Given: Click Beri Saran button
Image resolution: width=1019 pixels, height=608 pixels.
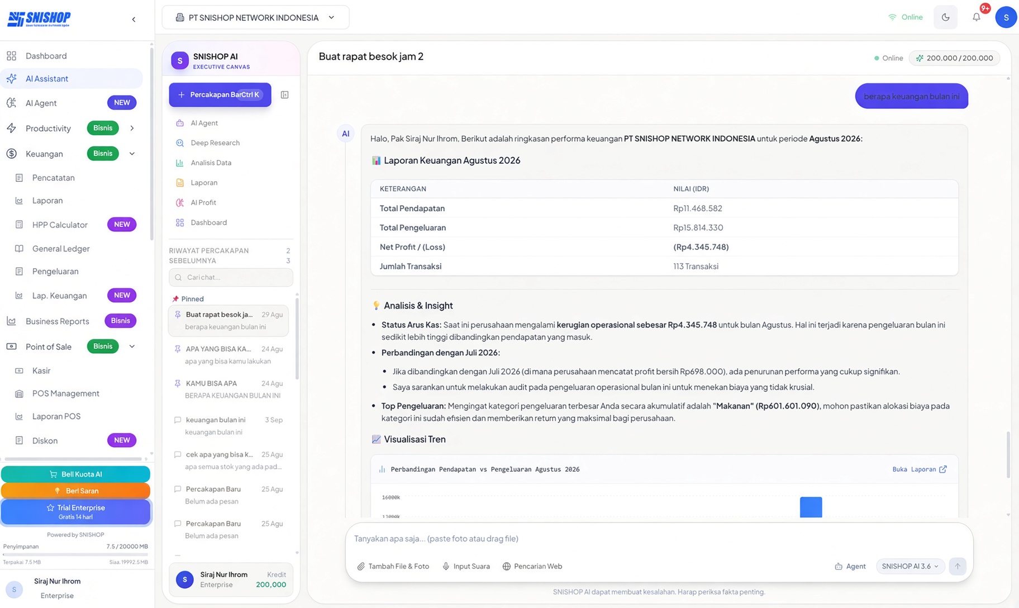Looking at the screenshot, I should point(75,491).
